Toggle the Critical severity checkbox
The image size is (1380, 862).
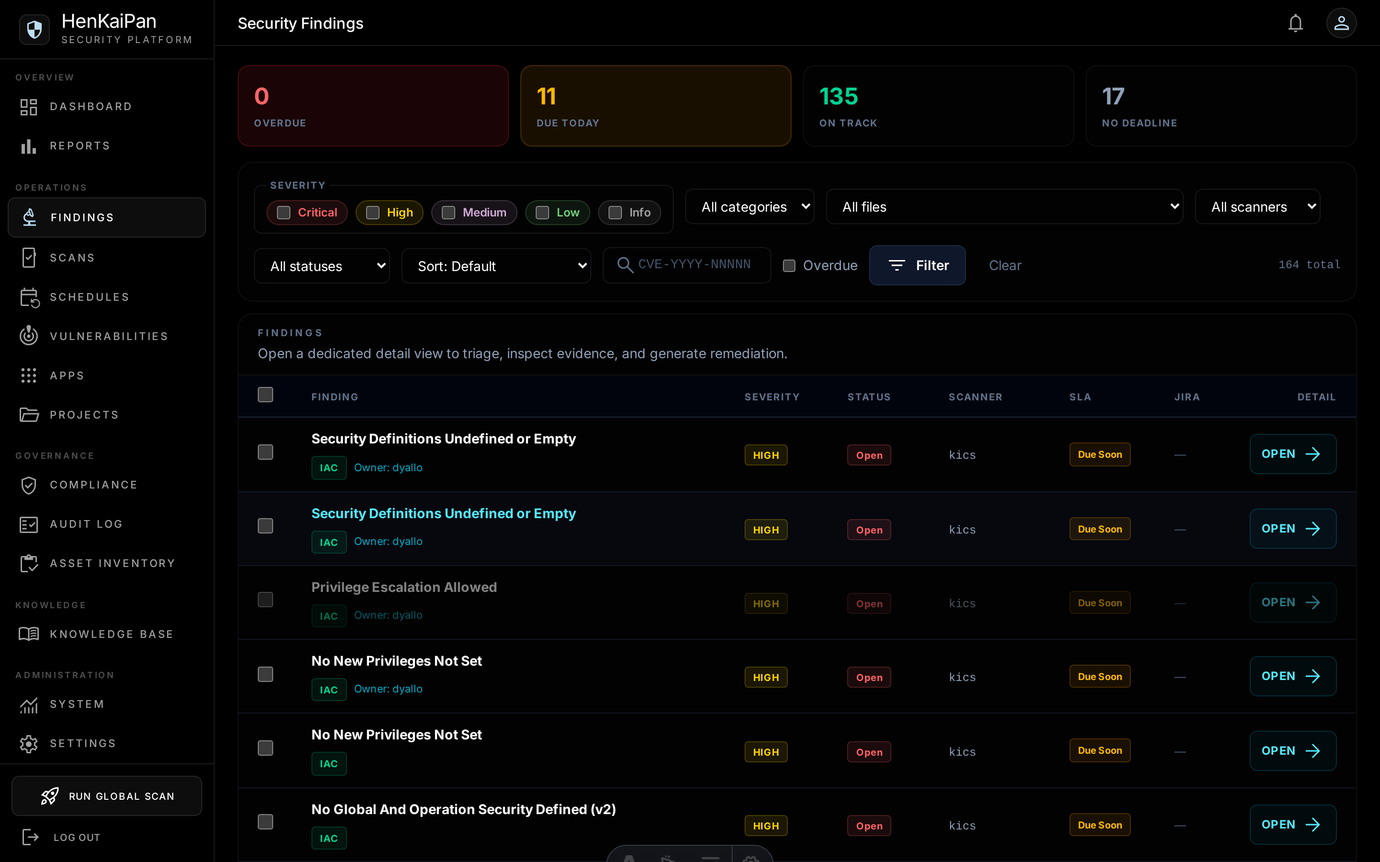pos(283,213)
